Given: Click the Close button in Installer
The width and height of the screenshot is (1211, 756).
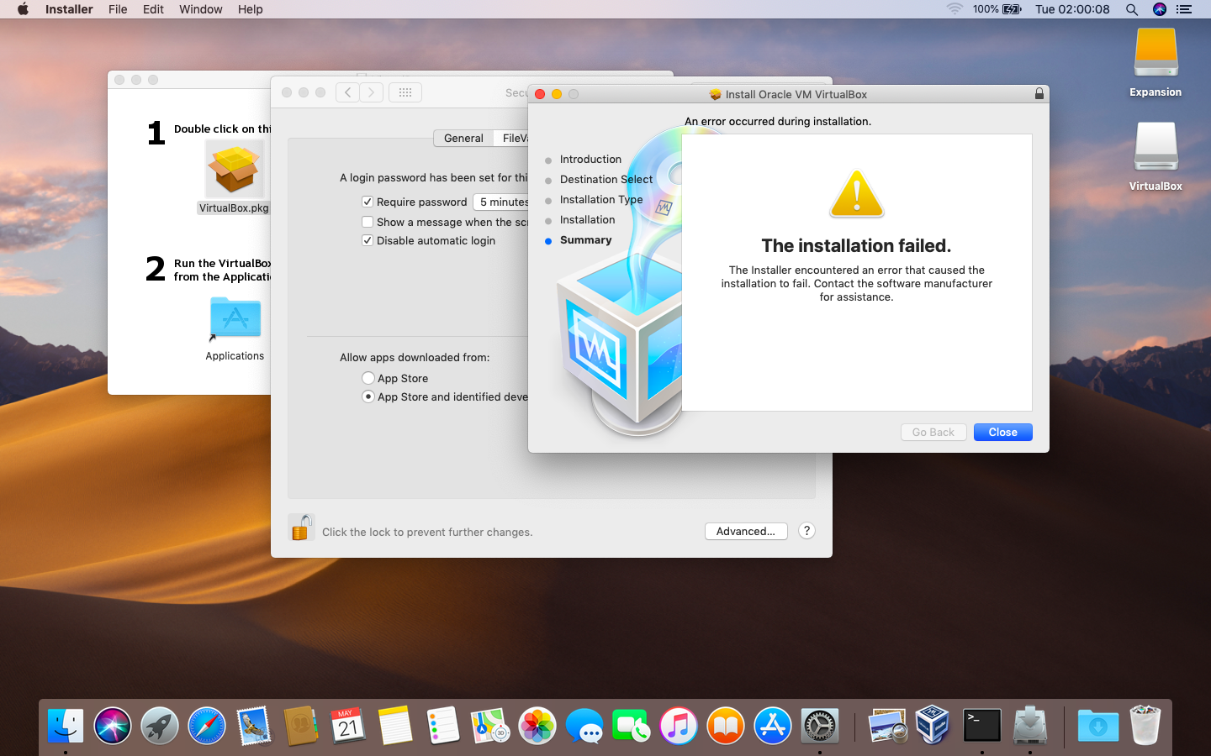Looking at the screenshot, I should pyautogui.click(x=1003, y=432).
